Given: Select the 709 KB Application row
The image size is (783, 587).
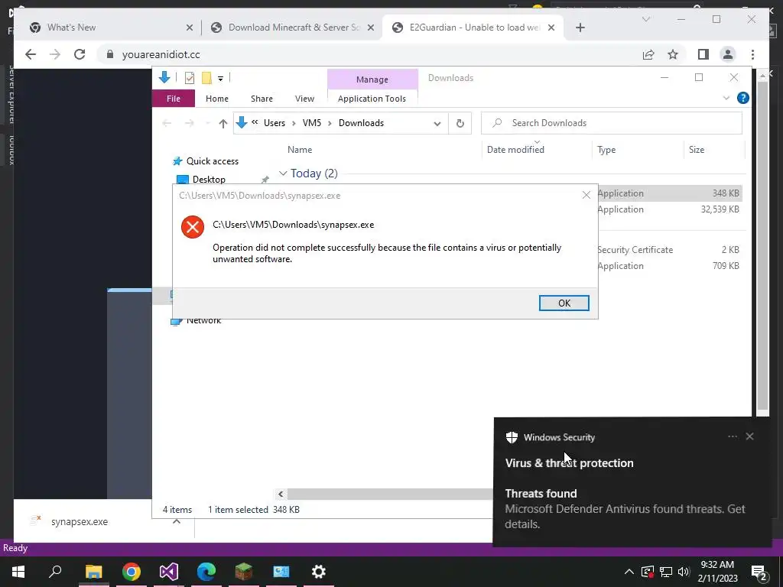Looking at the screenshot, I should pyautogui.click(x=669, y=265).
